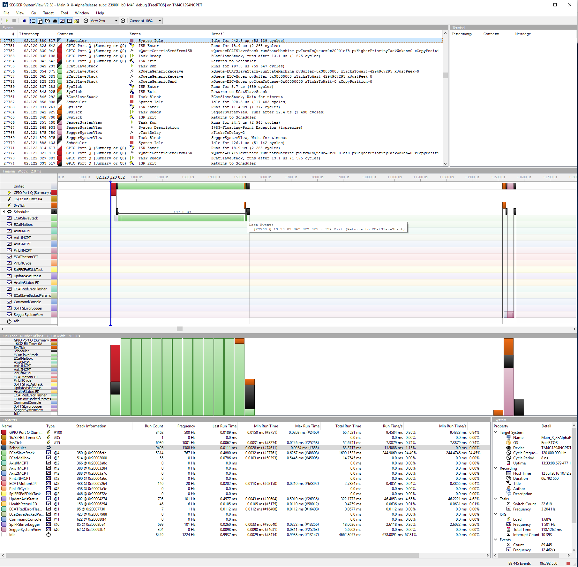Open the Window menu

[82, 13]
